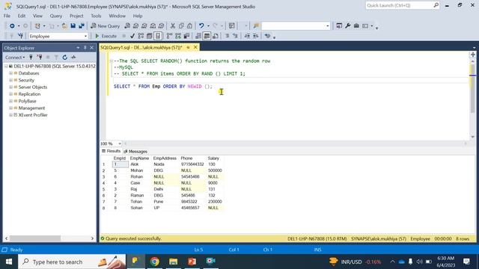Click the Copy icon in toolbar
The image size is (479, 269).
pos(181,26)
